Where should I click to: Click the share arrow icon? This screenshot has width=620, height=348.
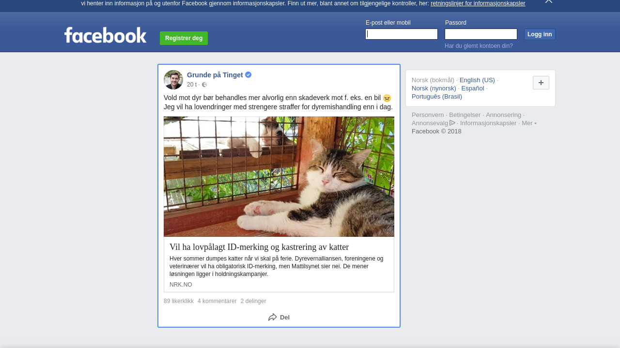click(x=273, y=317)
